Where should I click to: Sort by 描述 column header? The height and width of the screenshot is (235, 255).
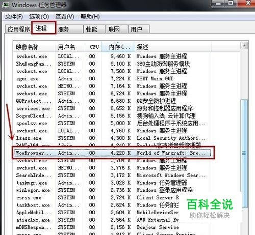point(172,47)
